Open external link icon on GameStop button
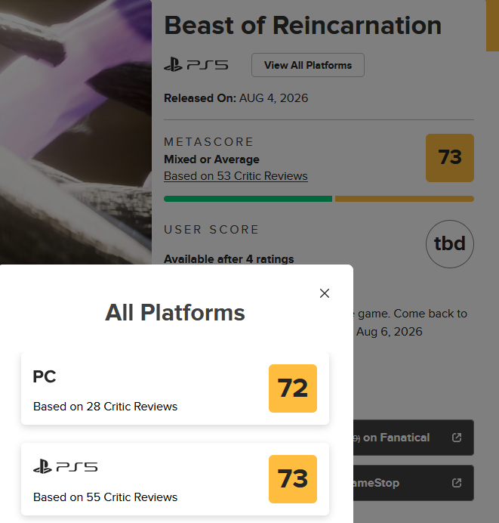Screen dimensions: 499x523 pos(457,483)
